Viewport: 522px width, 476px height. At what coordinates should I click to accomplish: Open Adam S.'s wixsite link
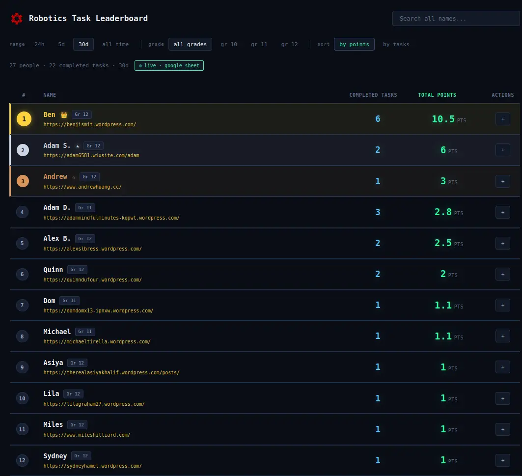[x=91, y=156]
